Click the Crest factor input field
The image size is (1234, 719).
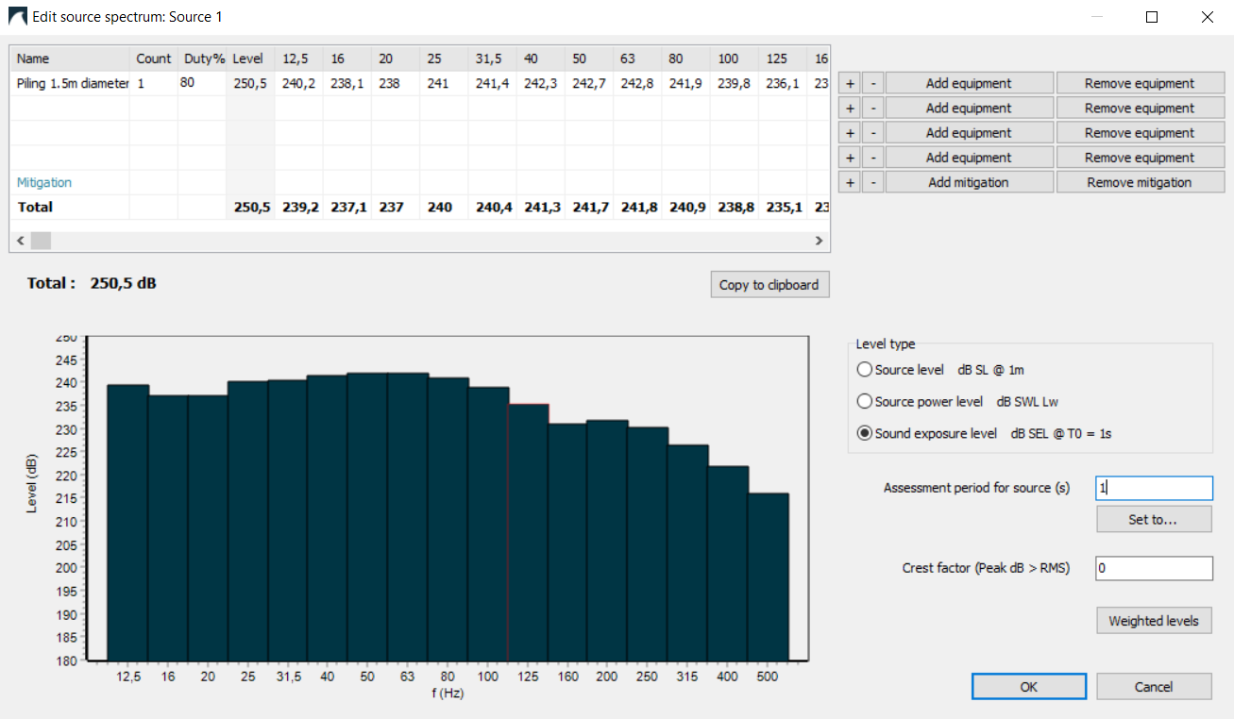(1154, 568)
